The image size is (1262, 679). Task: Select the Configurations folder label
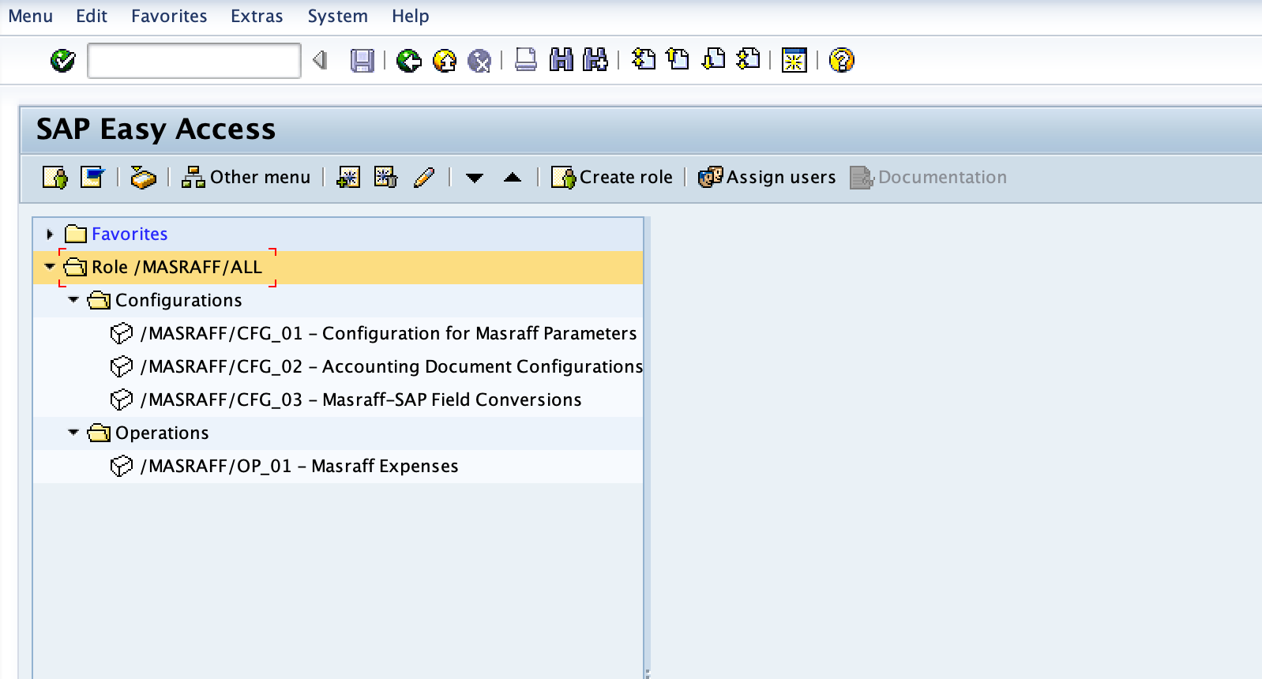178,300
